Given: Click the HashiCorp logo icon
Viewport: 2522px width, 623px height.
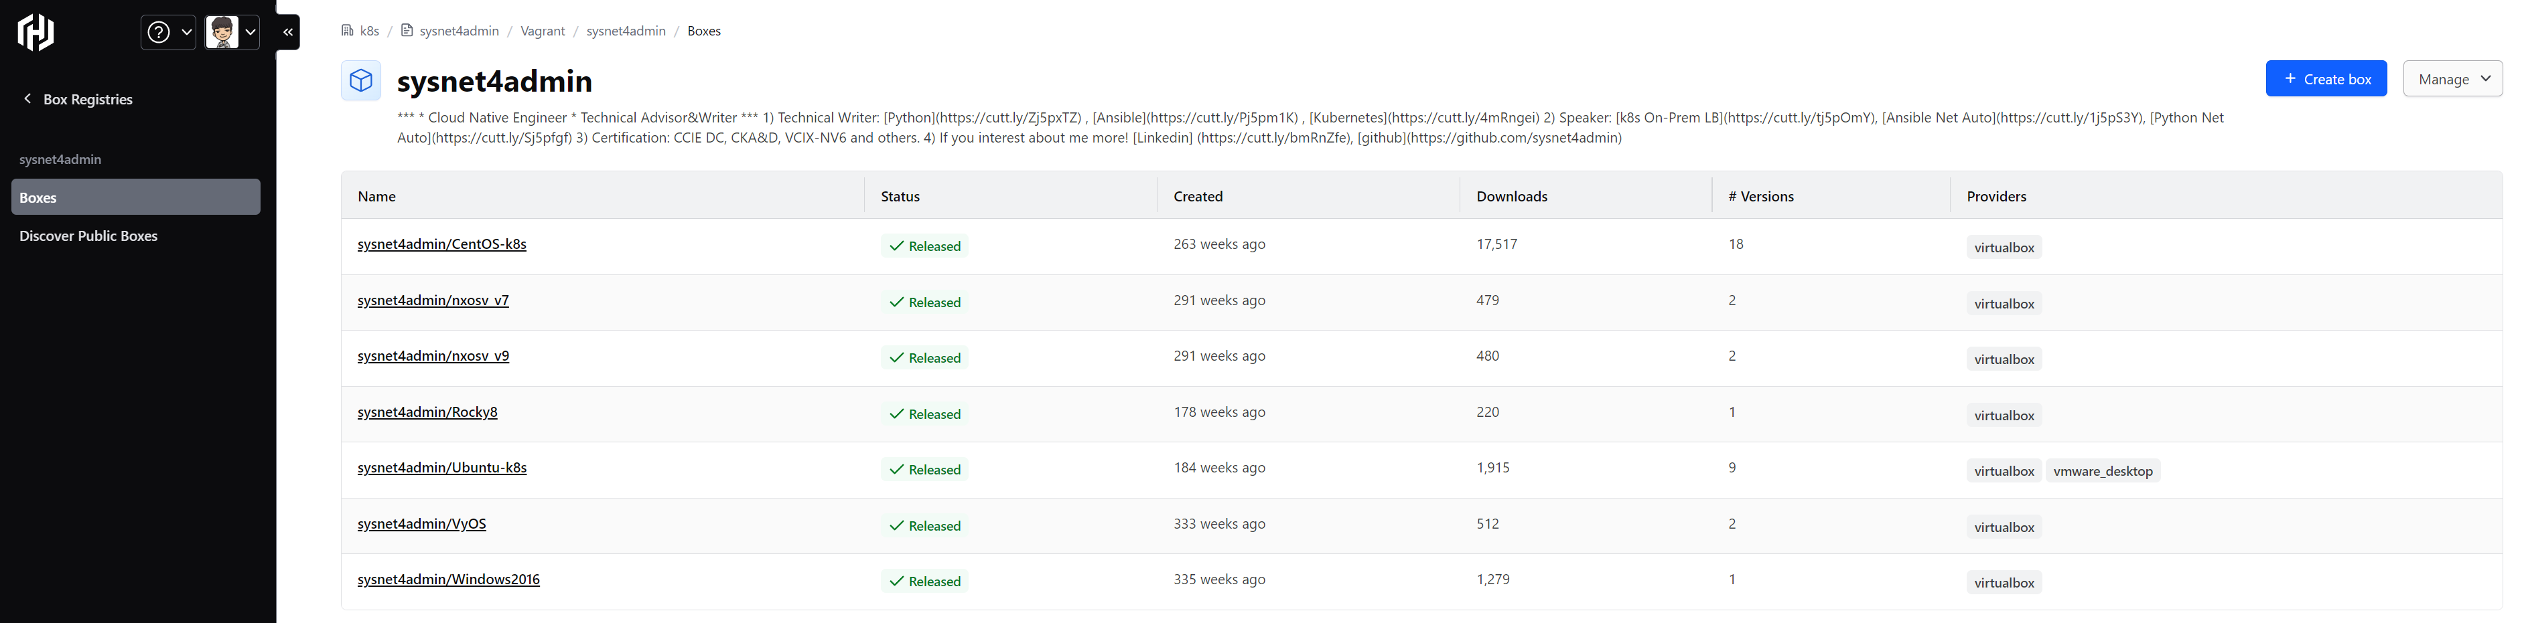Looking at the screenshot, I should (36, 32).
